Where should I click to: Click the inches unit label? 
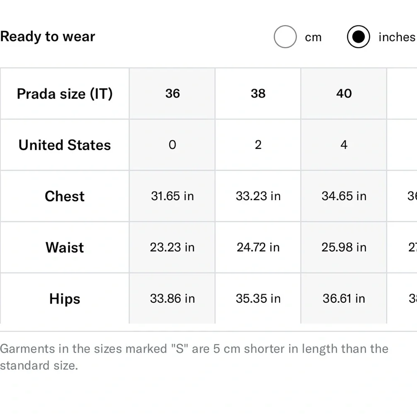pos(397,37)
